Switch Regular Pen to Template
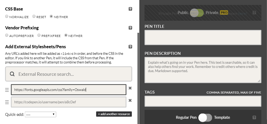This screenshot has height=124, width=267. [205, 118]
